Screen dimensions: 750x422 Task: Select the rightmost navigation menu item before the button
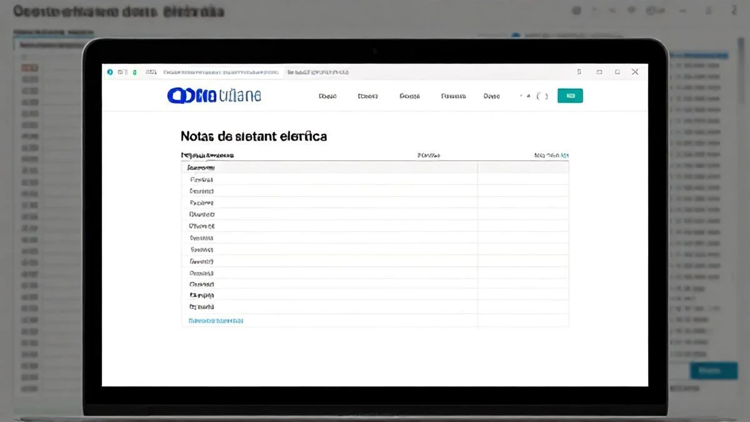tap(491, 96)
